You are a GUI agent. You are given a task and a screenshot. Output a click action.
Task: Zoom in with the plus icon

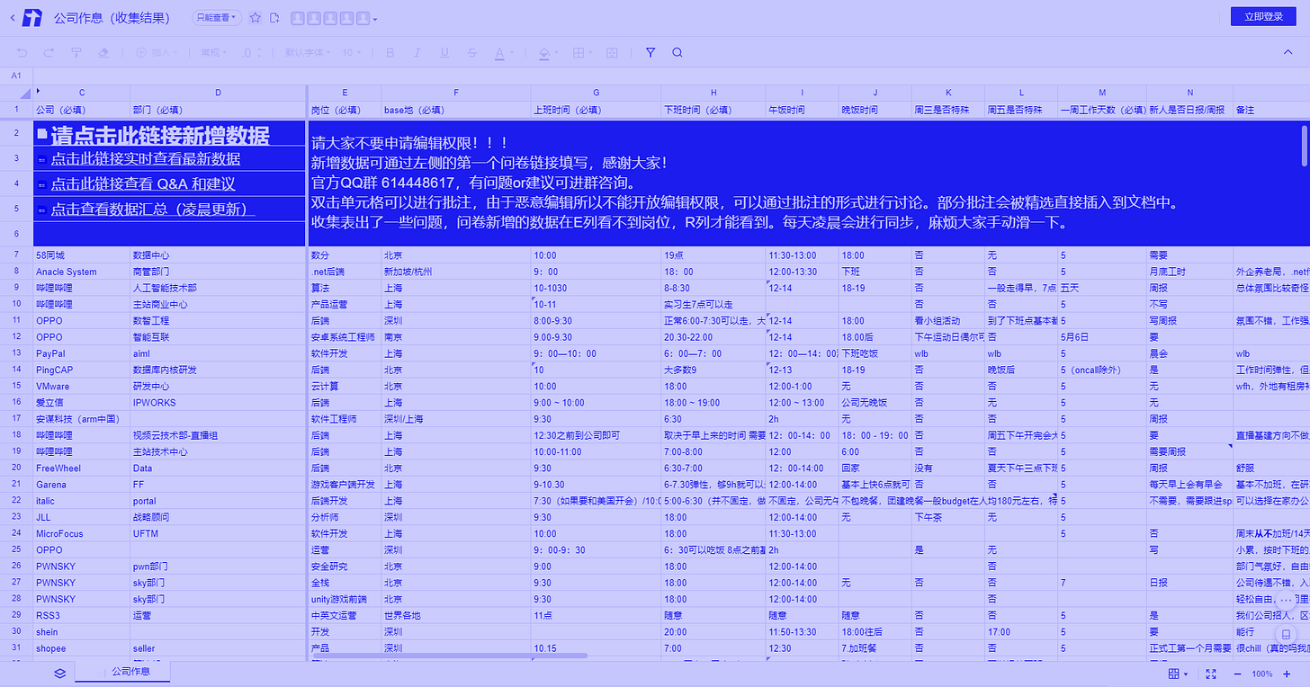pyautogui.click(x=1288, y=674)
